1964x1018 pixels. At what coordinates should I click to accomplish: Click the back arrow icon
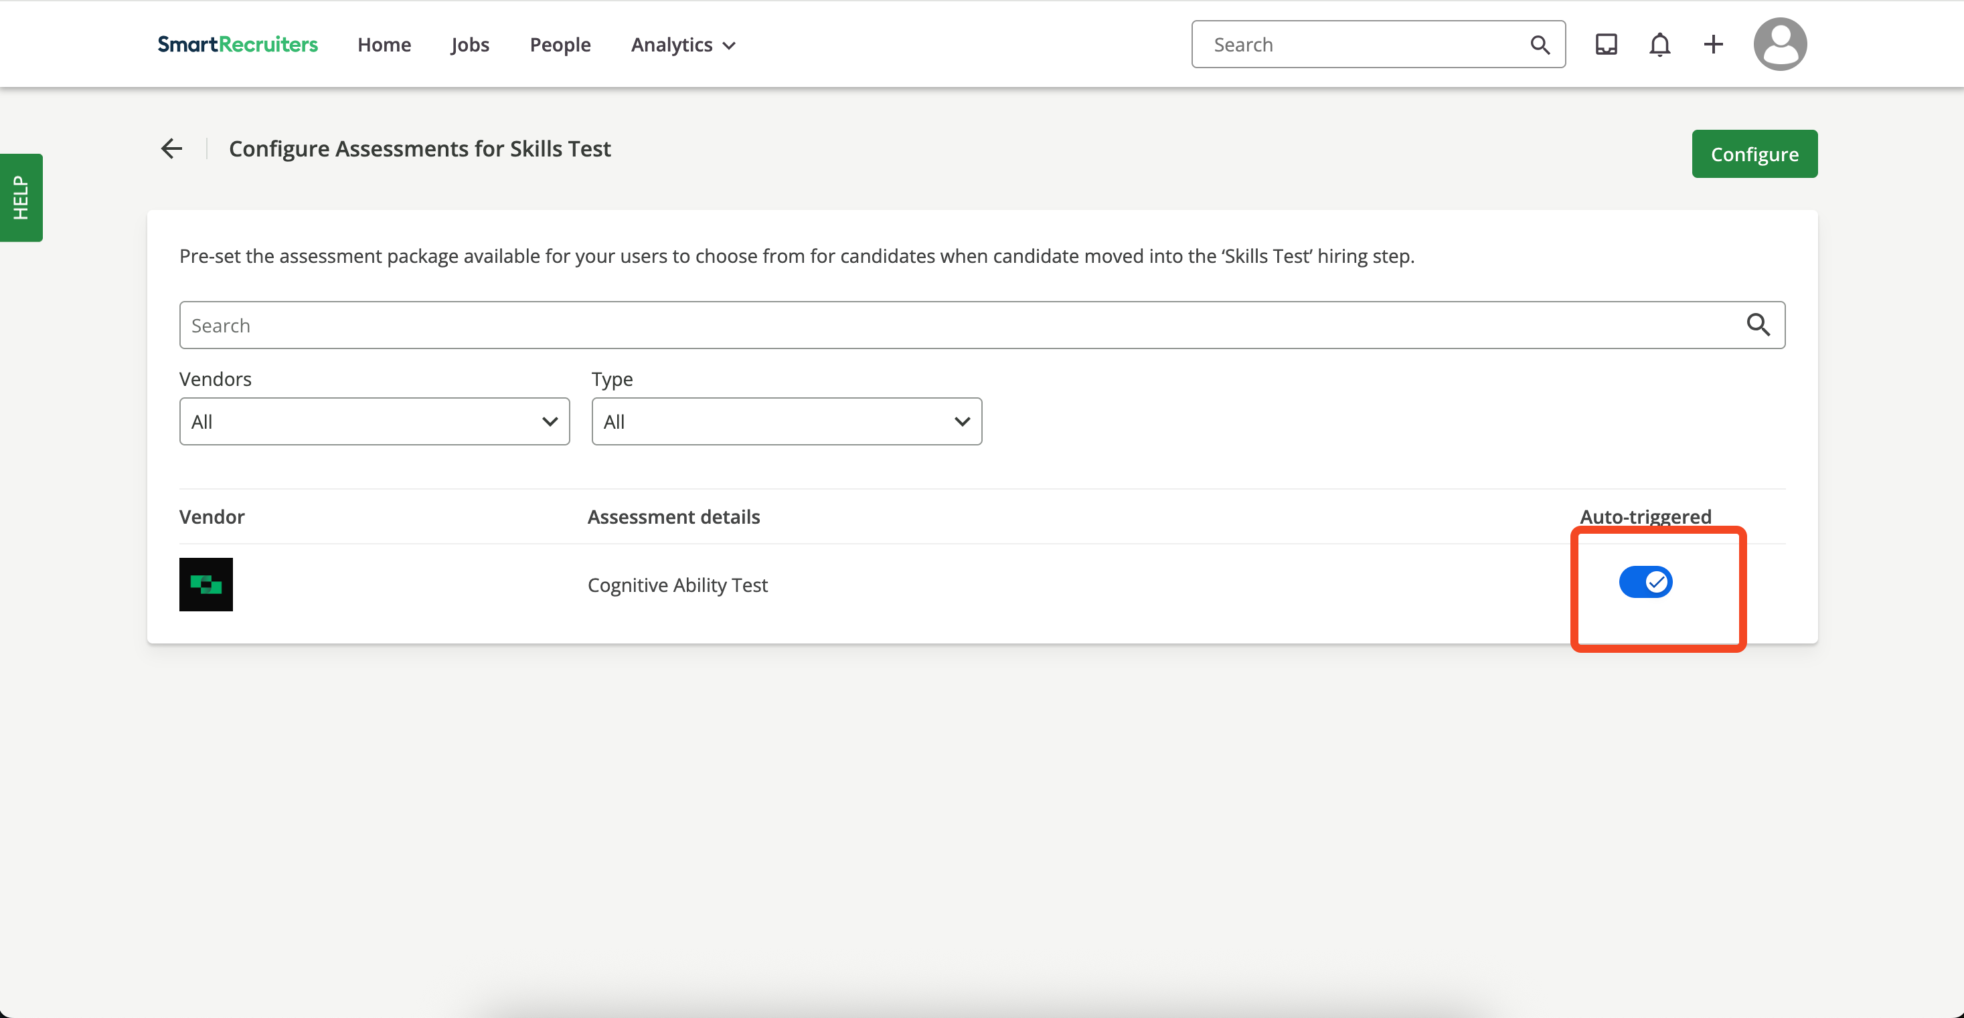(x=171, y=148)
